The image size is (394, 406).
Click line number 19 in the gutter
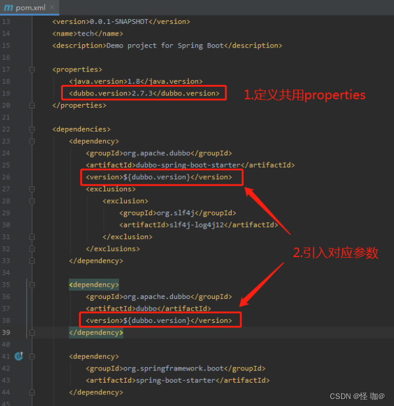[x=6, y=93]
